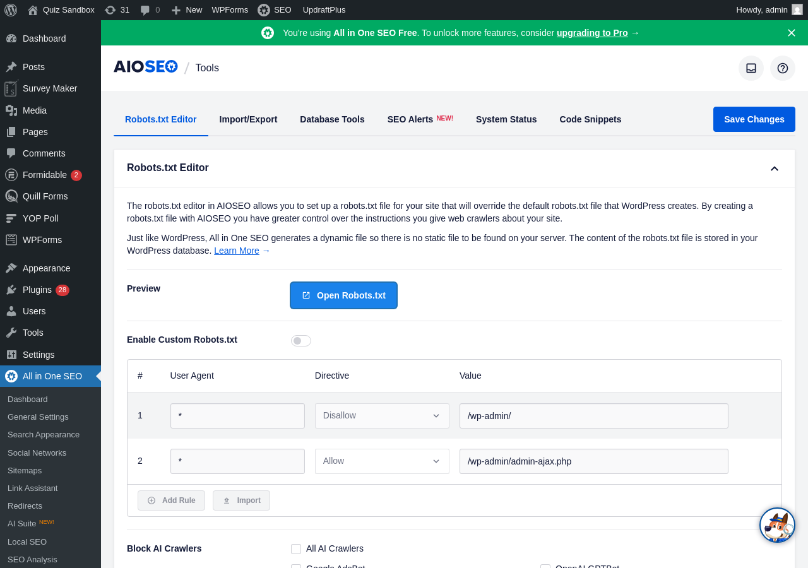Collapse the Robots.txt Editor card
Screen dimensions: 808x568
pos(775,169)
